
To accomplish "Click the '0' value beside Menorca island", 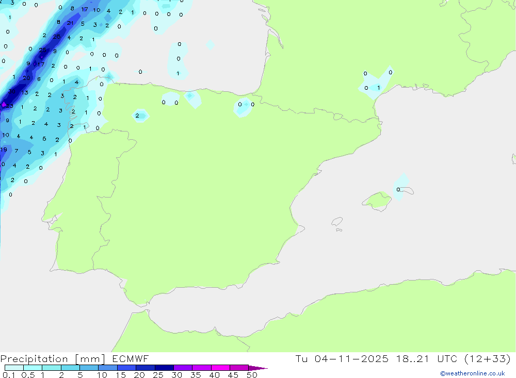I will click(398, 189).
